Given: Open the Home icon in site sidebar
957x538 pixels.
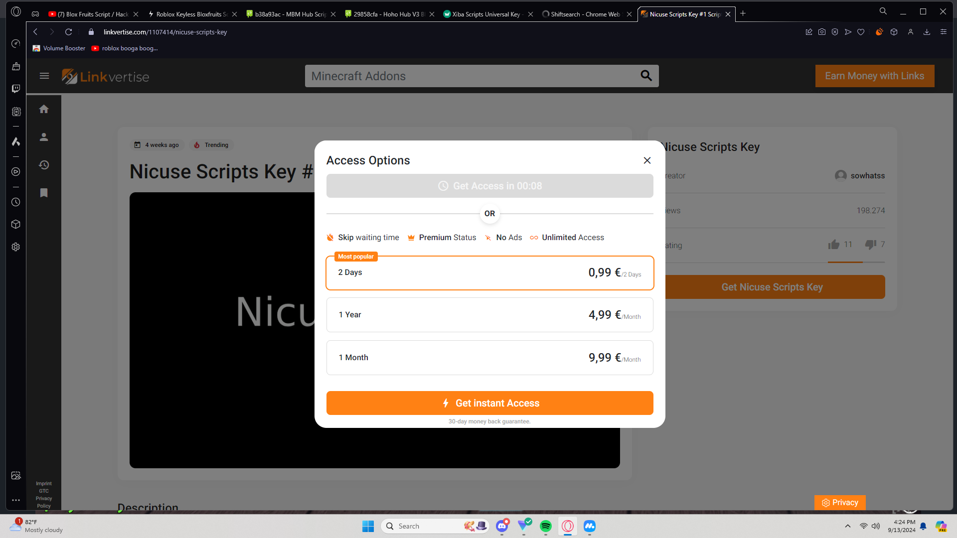Looking at the screenshot, I should click(x=44, y=109).
